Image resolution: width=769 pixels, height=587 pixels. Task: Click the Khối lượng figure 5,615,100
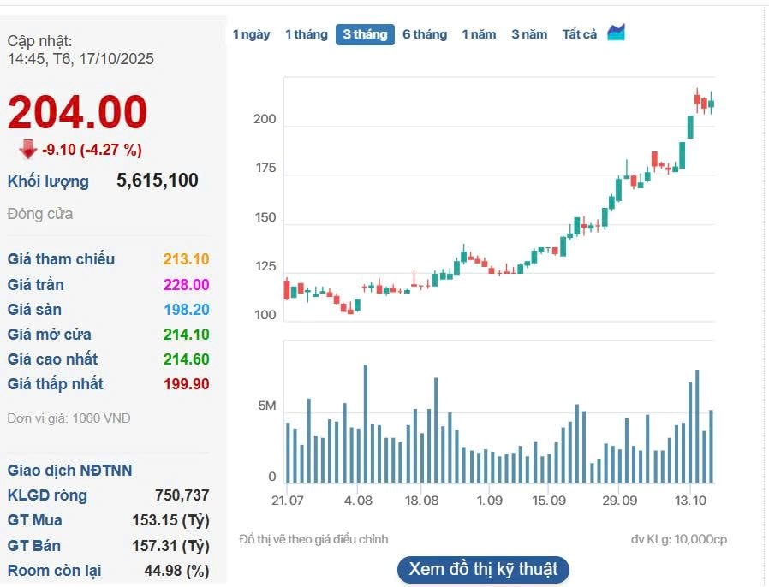click(x=157, y=181)
